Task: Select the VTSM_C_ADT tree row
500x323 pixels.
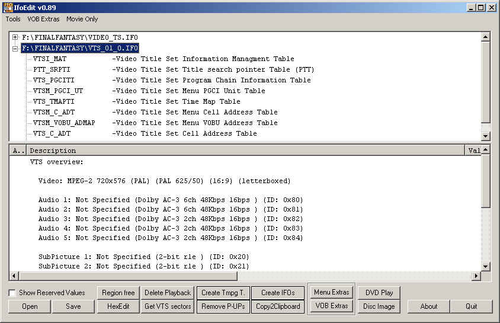Action: pyautogui.click(x=155, y=112)
